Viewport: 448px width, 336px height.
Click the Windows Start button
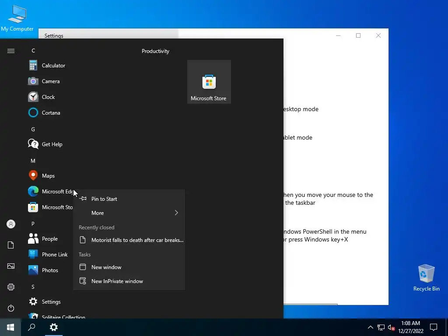click(10, 327)
